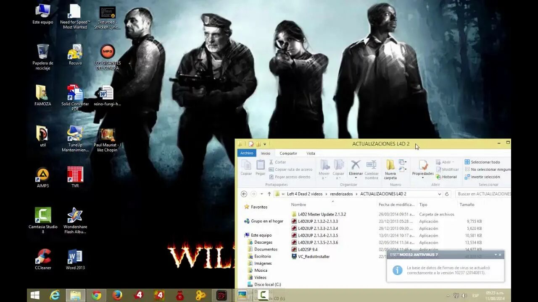
Task: Select the L4D2SP 9.4 file
Action: pos(304,250)
